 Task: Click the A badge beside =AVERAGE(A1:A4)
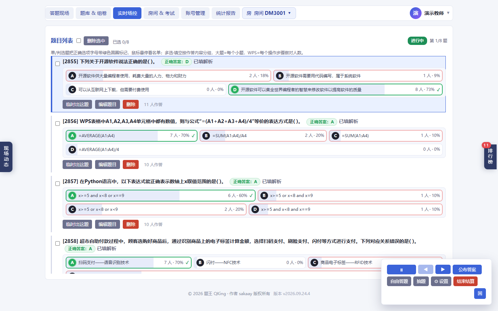72,136
